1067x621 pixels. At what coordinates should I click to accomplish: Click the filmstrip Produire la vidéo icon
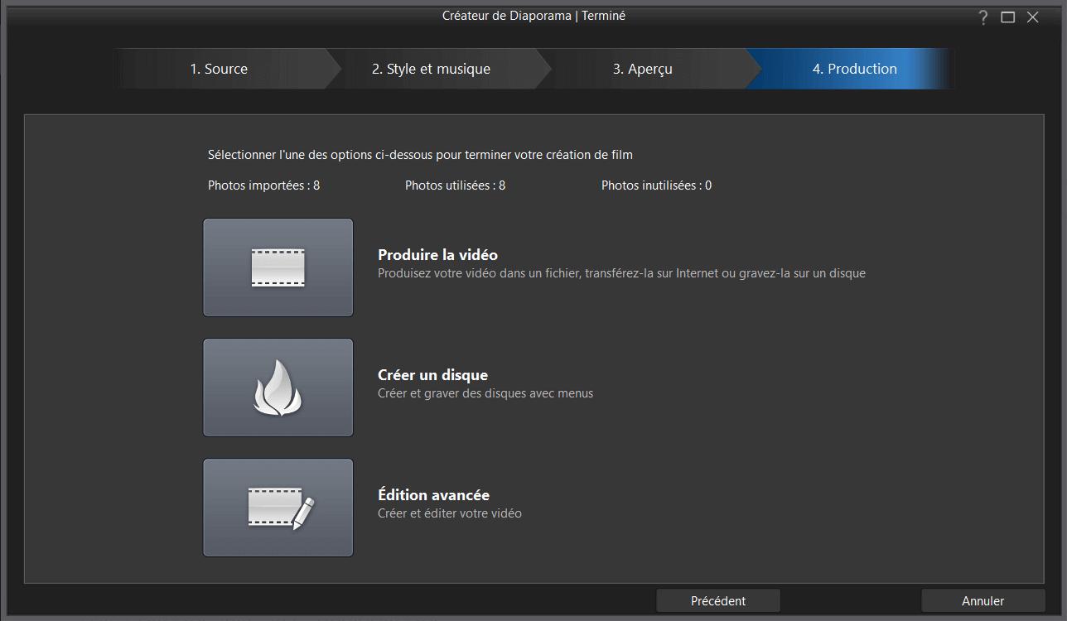click(x=278, y=267)
